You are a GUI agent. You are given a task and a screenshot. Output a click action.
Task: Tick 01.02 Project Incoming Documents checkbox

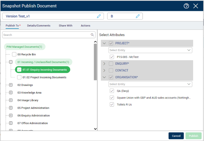[x=19, y=77]
